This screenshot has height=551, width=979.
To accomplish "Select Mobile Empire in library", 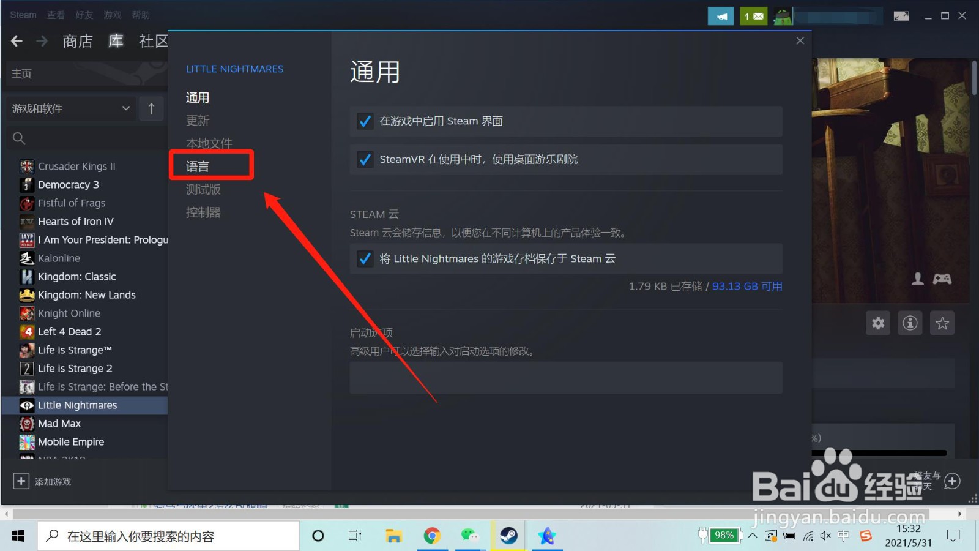I will (71, 442).
